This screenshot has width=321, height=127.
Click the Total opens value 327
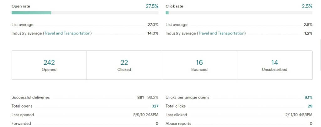(155, 106)
